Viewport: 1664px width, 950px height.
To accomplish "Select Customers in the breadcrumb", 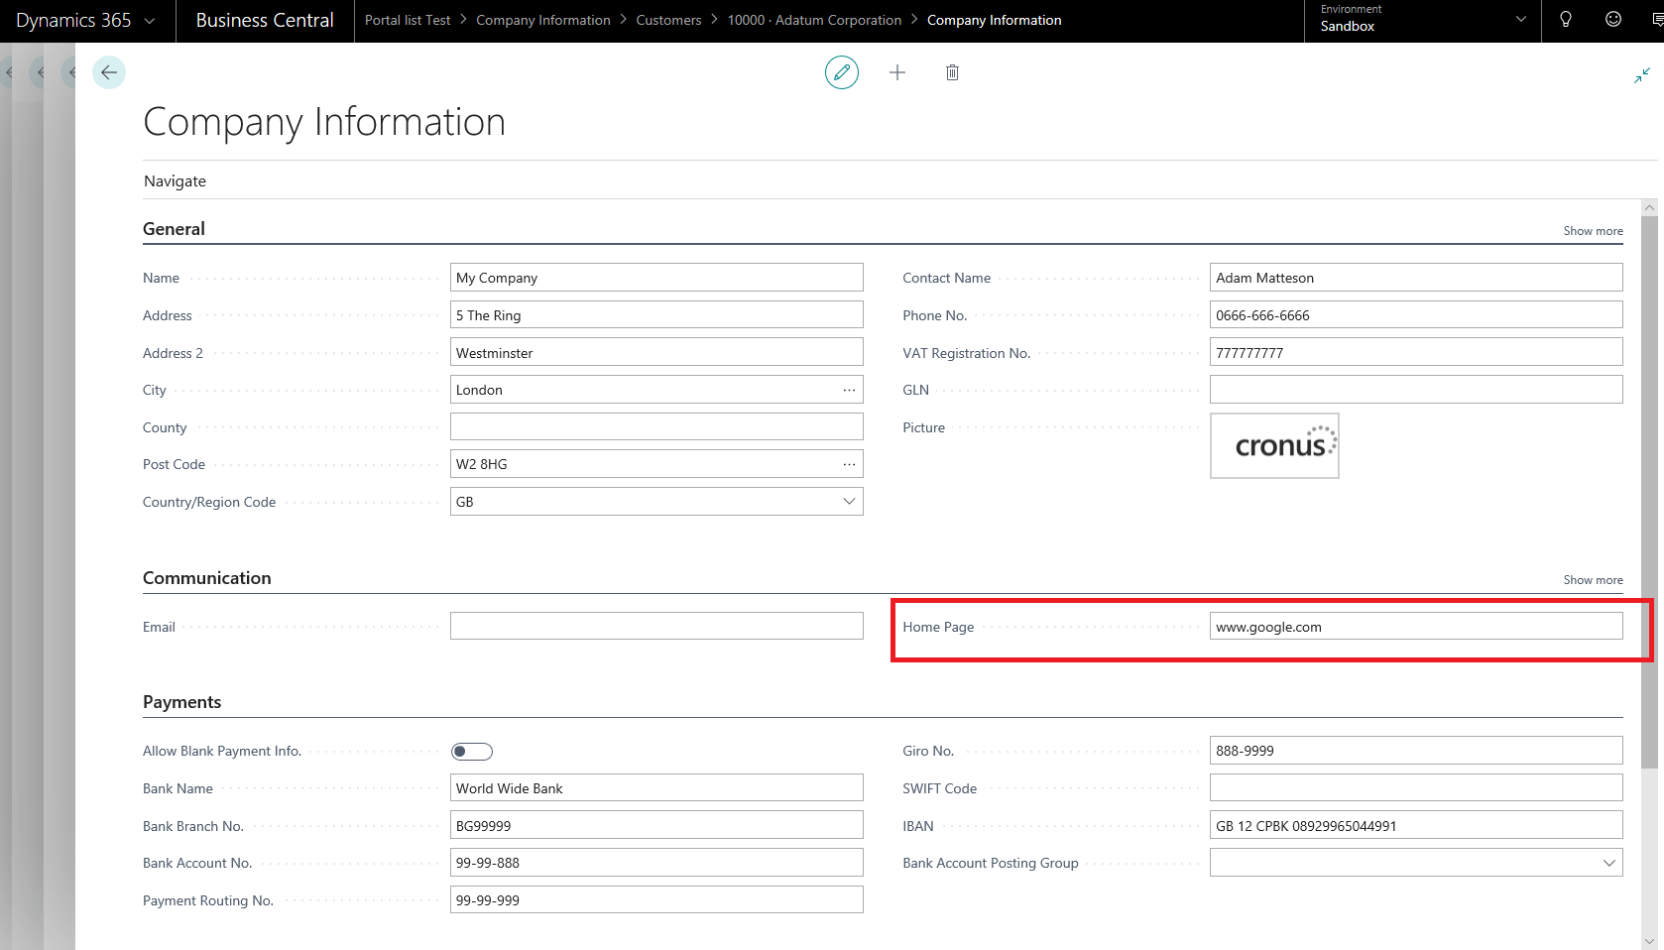I will point(667,20).
